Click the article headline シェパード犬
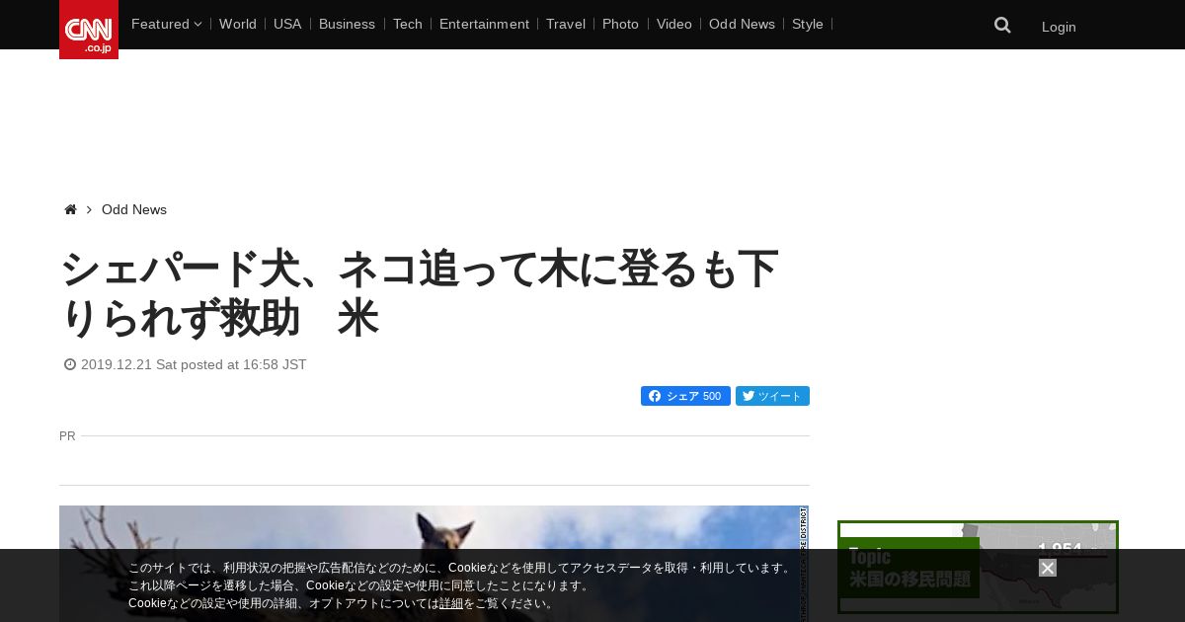This screenshot has width=1185, height=622. click(x=420, y=293)
